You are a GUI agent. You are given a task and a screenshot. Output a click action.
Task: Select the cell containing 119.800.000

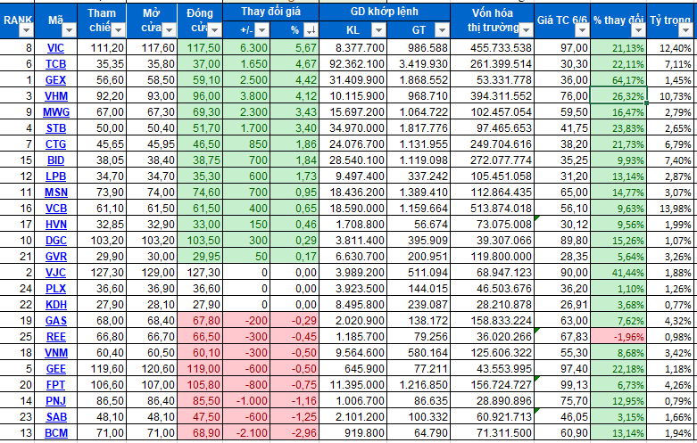coord(492,257)
